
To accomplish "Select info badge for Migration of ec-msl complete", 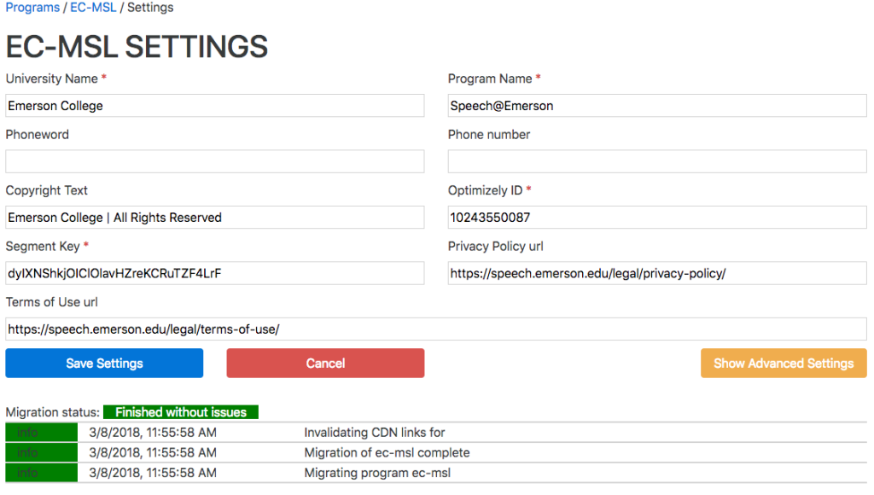I will click(x=41, y=452).
